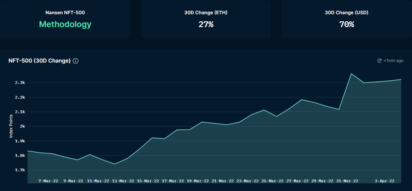Click the 'NFT-500 (30D Change)' chart title
Viewport: 412px width, 191px height.
pyautogui.click(x=39, y=61)
